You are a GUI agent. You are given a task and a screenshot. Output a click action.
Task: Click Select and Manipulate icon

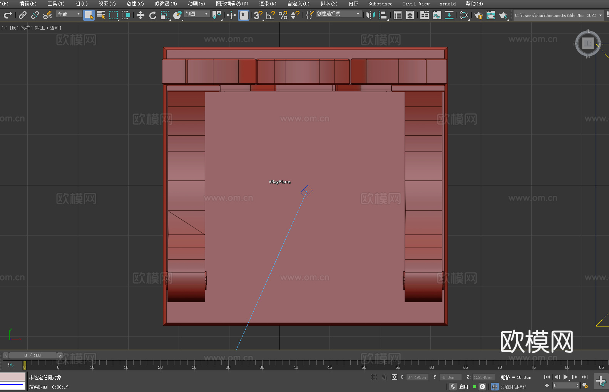click(231, 15)
